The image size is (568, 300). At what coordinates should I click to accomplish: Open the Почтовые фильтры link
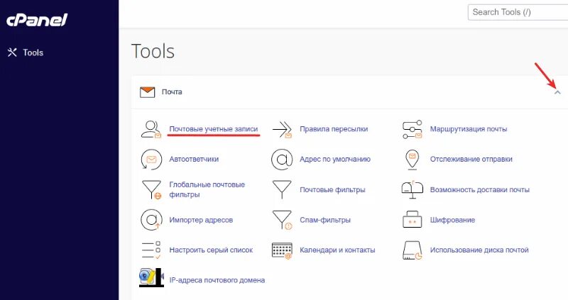click(x=332, y=189)
